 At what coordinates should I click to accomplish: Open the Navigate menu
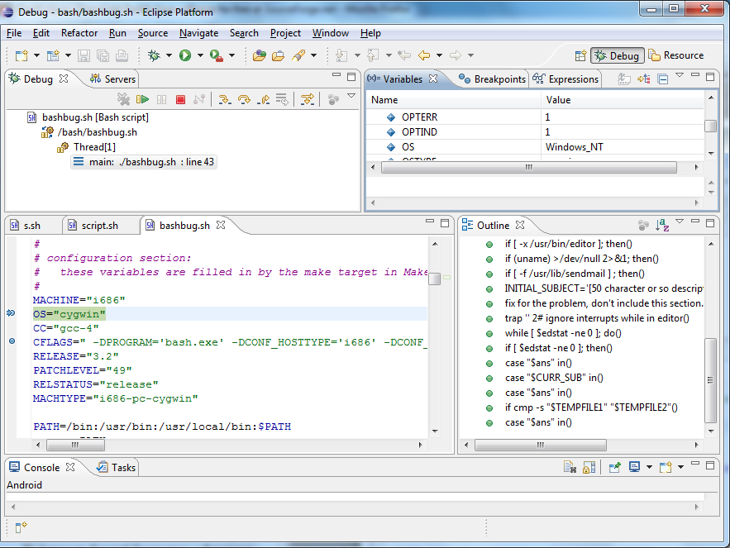[x=198, y=33]
